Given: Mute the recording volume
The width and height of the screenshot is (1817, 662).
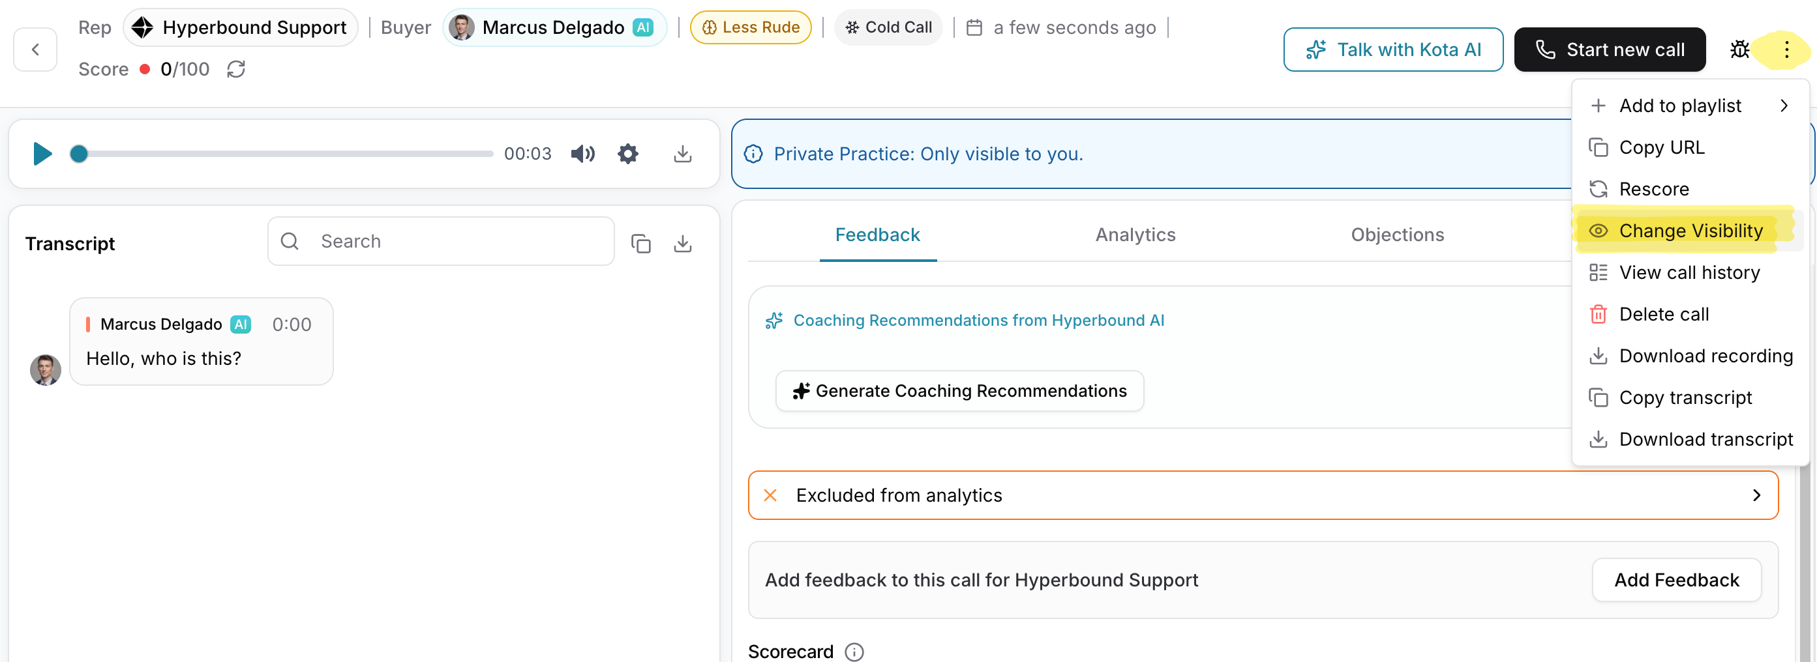Looking at the screenshot, I should coord(582,154).
